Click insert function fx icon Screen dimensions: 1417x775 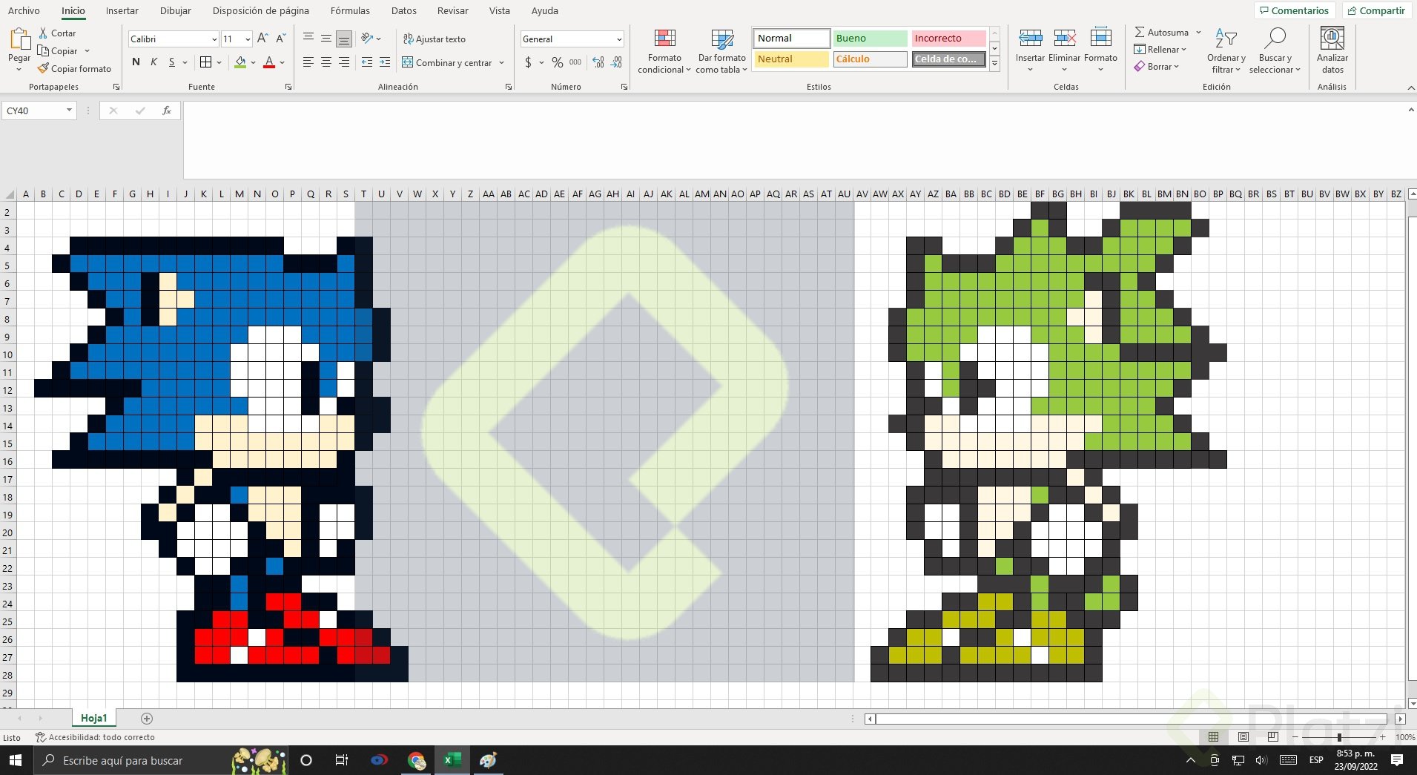click(x=167, y=111)
